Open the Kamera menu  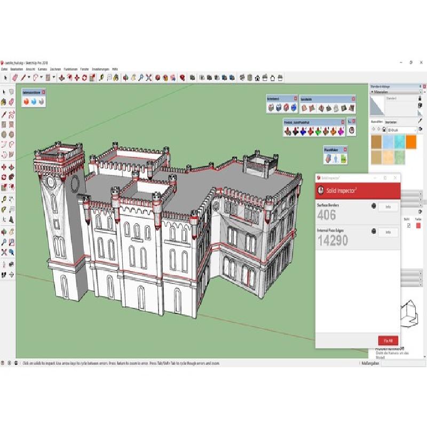(x=43, y=69)
